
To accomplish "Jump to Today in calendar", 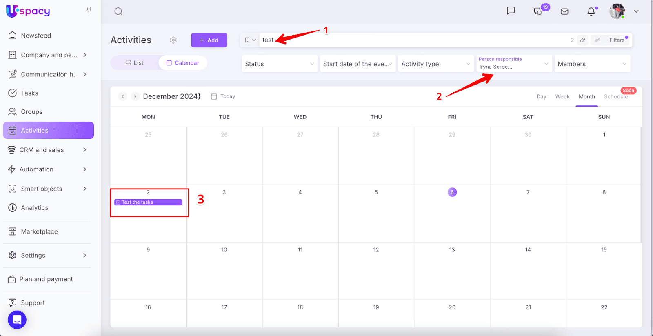I will (223, 96).
